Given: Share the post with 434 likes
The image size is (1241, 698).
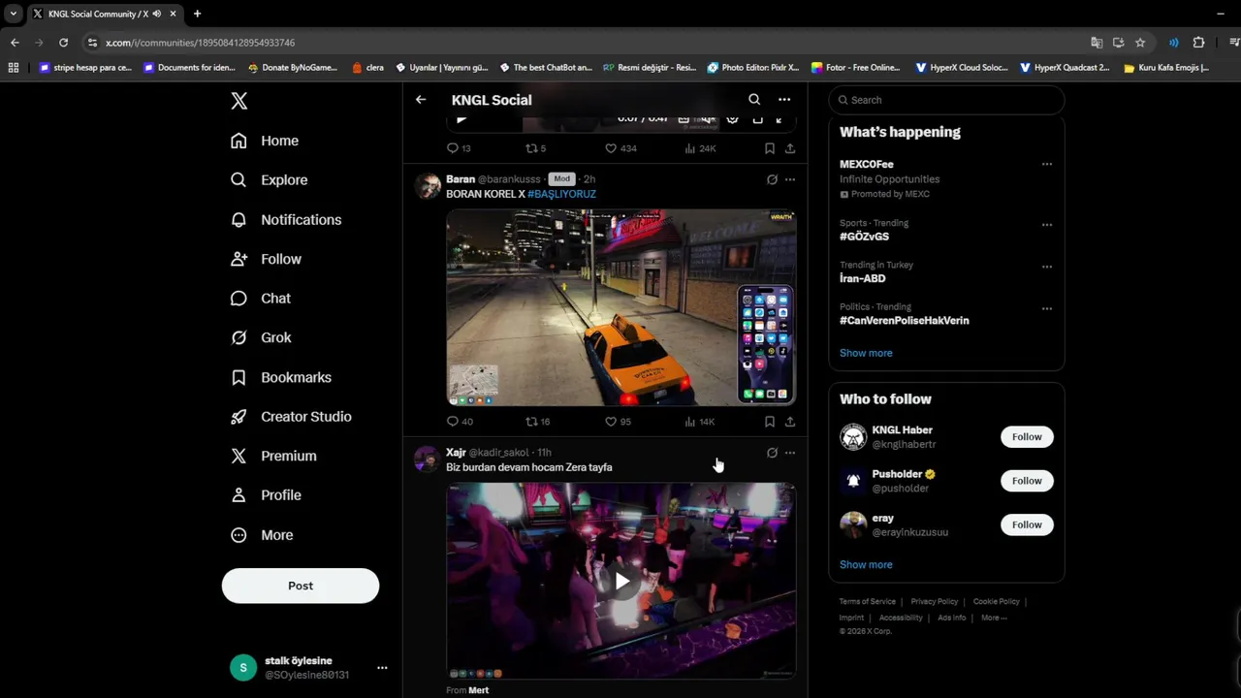Looking at the screenshot, I should click(790, 148).
